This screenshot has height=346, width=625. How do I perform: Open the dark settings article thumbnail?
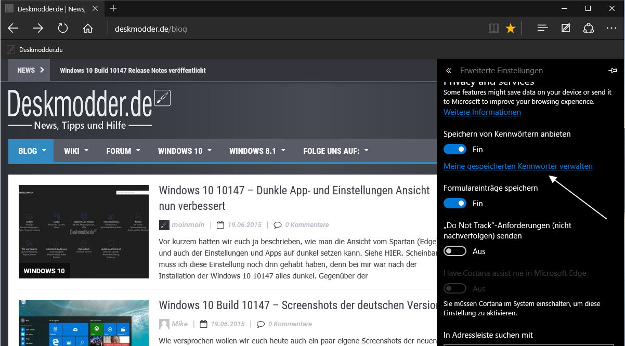click(x=84, y=232)
